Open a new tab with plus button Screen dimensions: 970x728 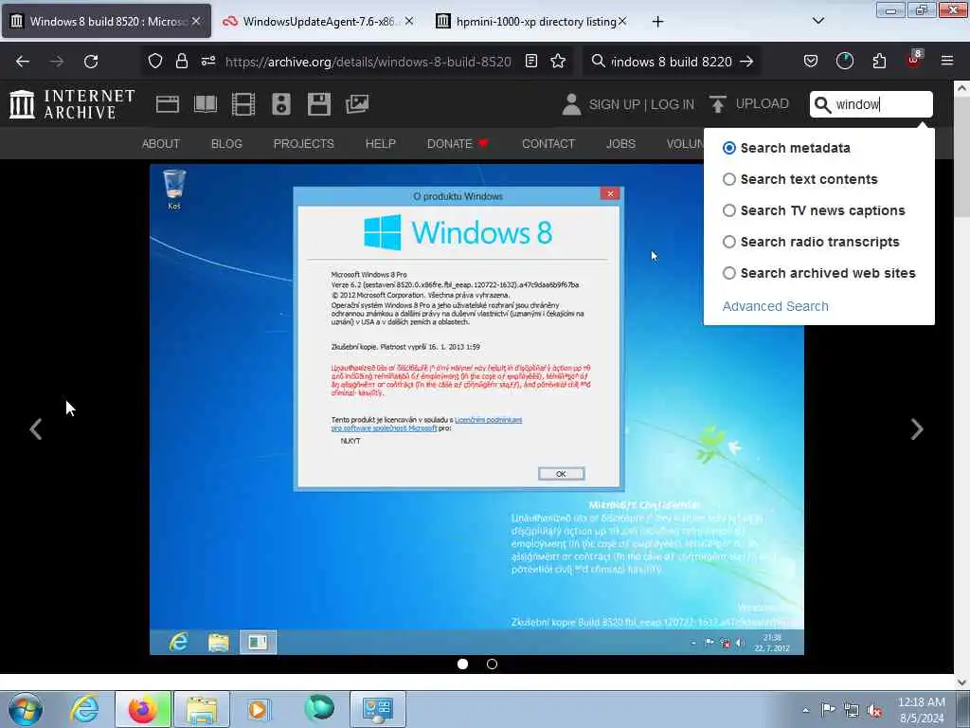pos(657,22)
